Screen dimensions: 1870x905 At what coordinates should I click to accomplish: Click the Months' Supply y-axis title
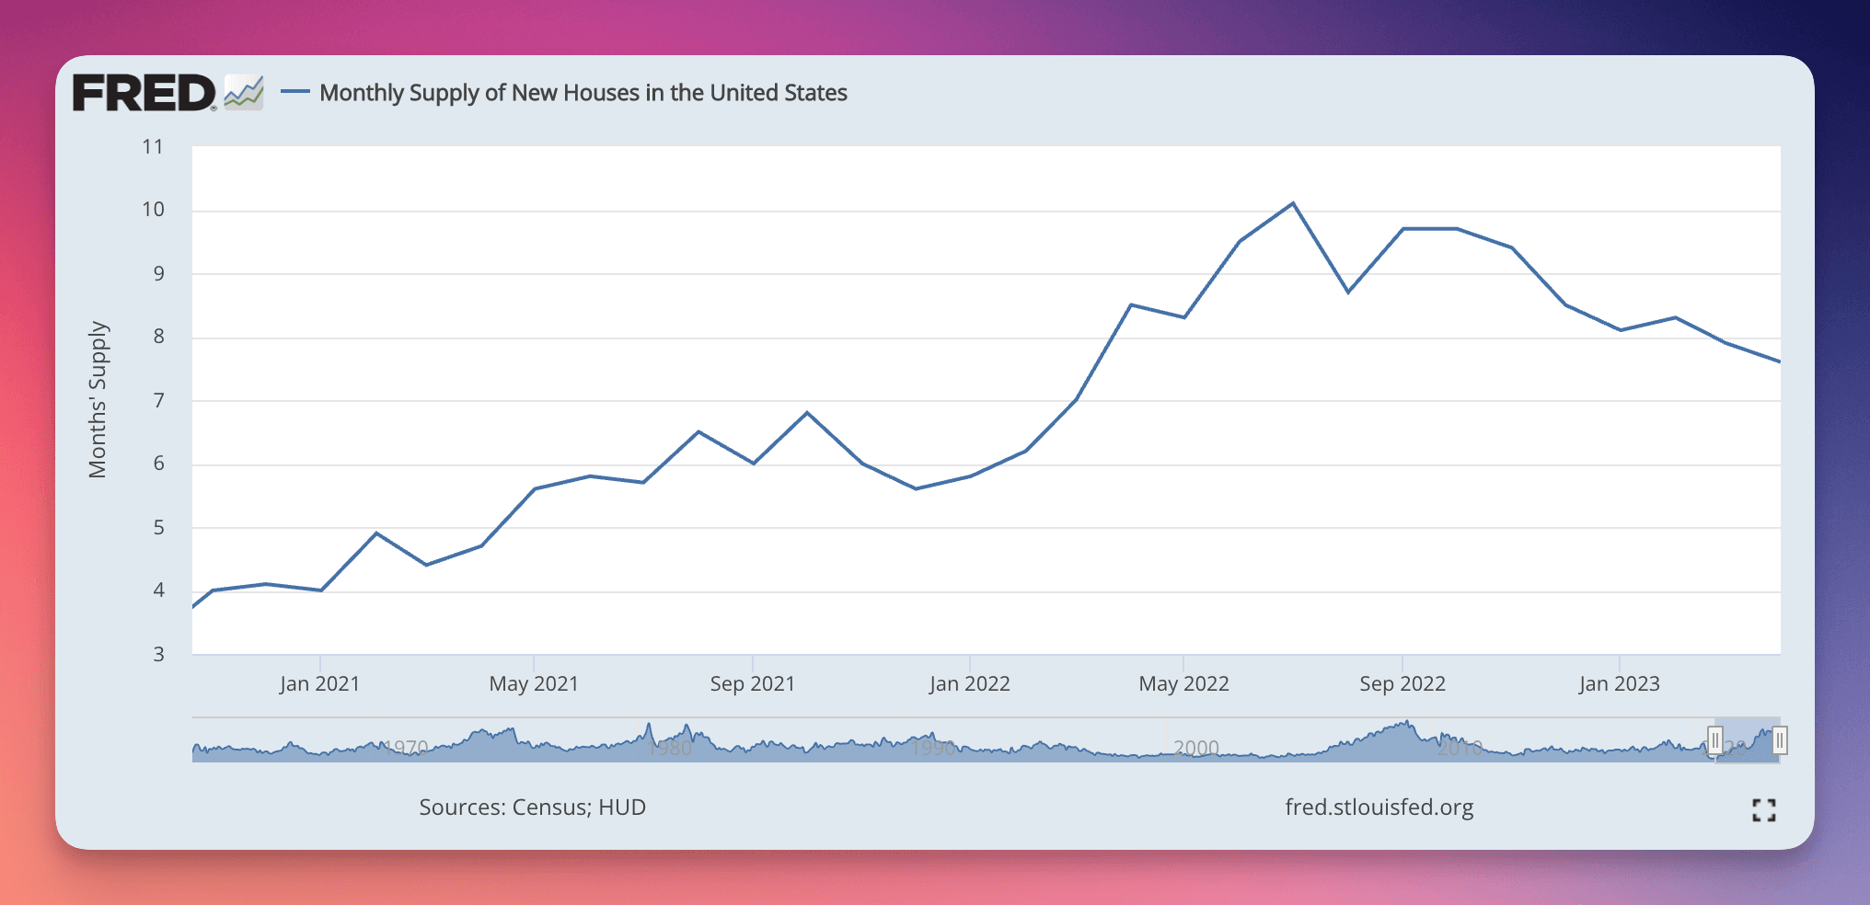(x=98, y=399)
